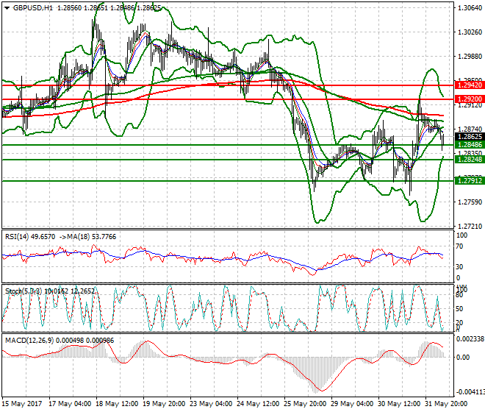Image resolution: width=485 pixels, height=412 pixels.
Task: Click the green 1.28486 support price label
Action: point(470,145)
